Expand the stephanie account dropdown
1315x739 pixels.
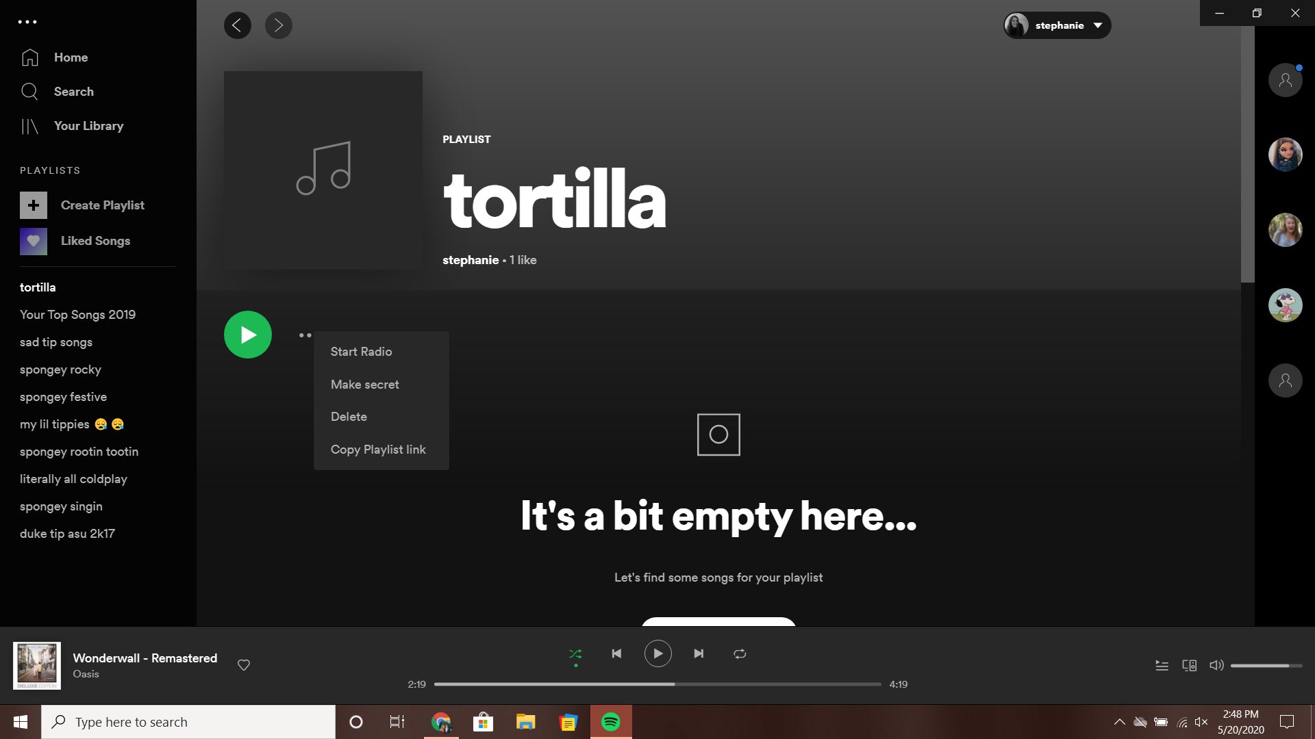pos(1098,25)
